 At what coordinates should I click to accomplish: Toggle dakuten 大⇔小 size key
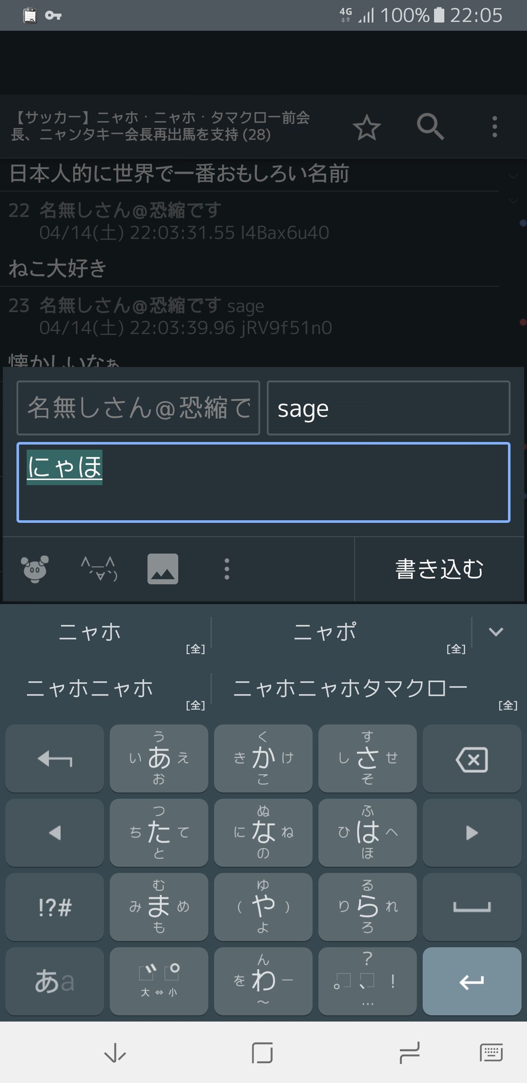coord(159,981)
